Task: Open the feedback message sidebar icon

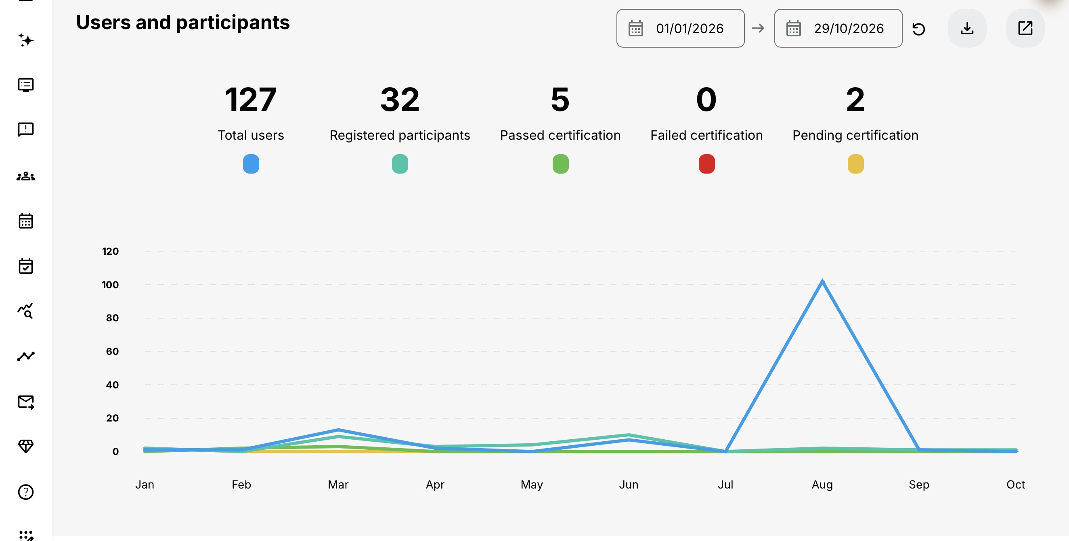Action: [x=26, y=130]
